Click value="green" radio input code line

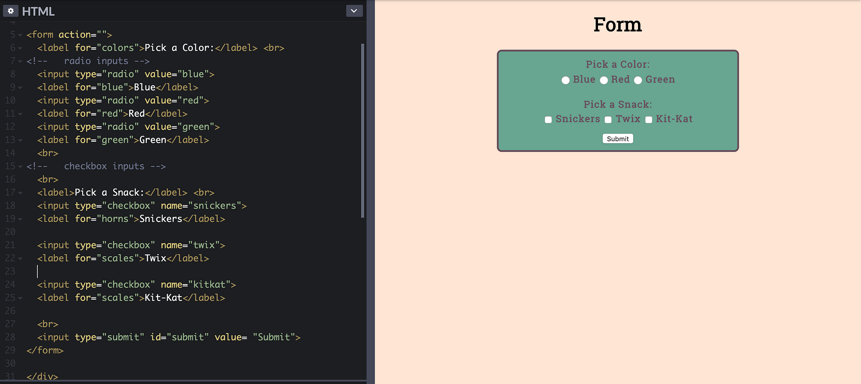[128, 127]
